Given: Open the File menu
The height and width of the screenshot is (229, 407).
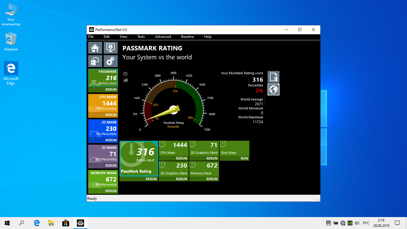Looking at the screenshot, I should (91, 37).
